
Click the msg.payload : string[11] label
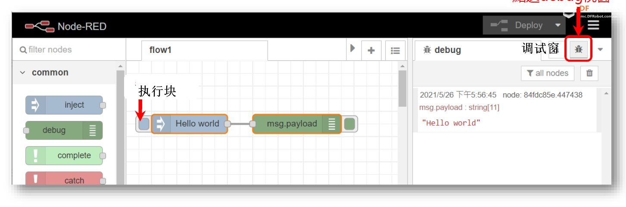tap(459, 107)
